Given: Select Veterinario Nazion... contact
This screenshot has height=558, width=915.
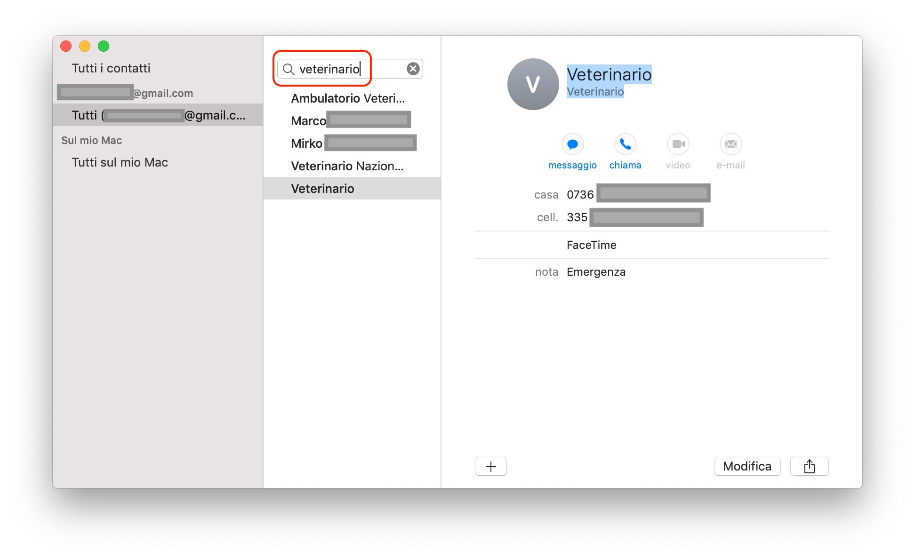Looking at the screenshot, I should click(x=347, y=166).
